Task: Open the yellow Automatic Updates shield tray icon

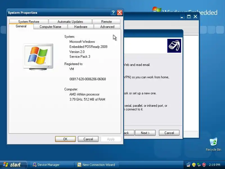Action: [194, 165]
